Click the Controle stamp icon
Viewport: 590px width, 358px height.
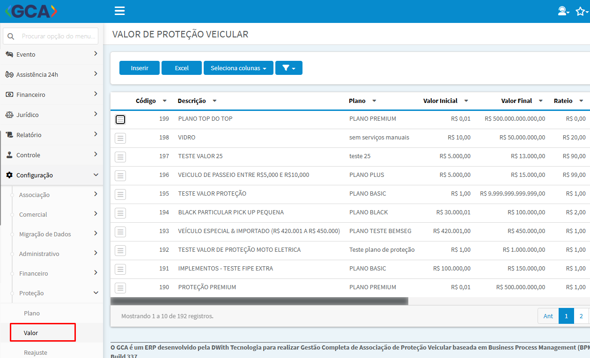click(x=9, y=155)
